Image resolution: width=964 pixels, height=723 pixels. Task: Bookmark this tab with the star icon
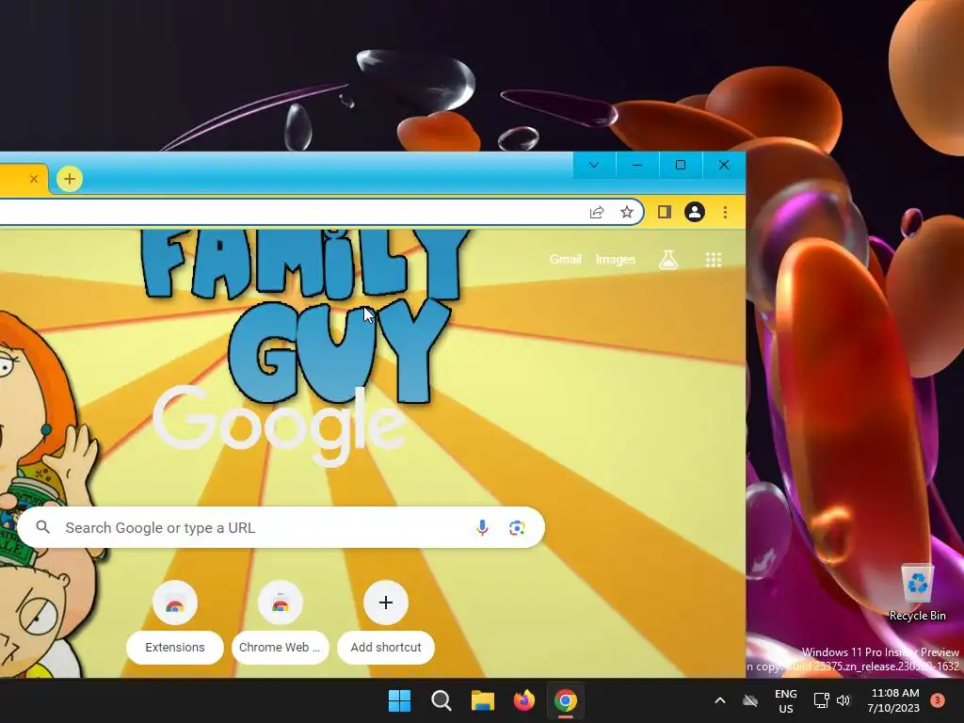(x=626, y=213)
